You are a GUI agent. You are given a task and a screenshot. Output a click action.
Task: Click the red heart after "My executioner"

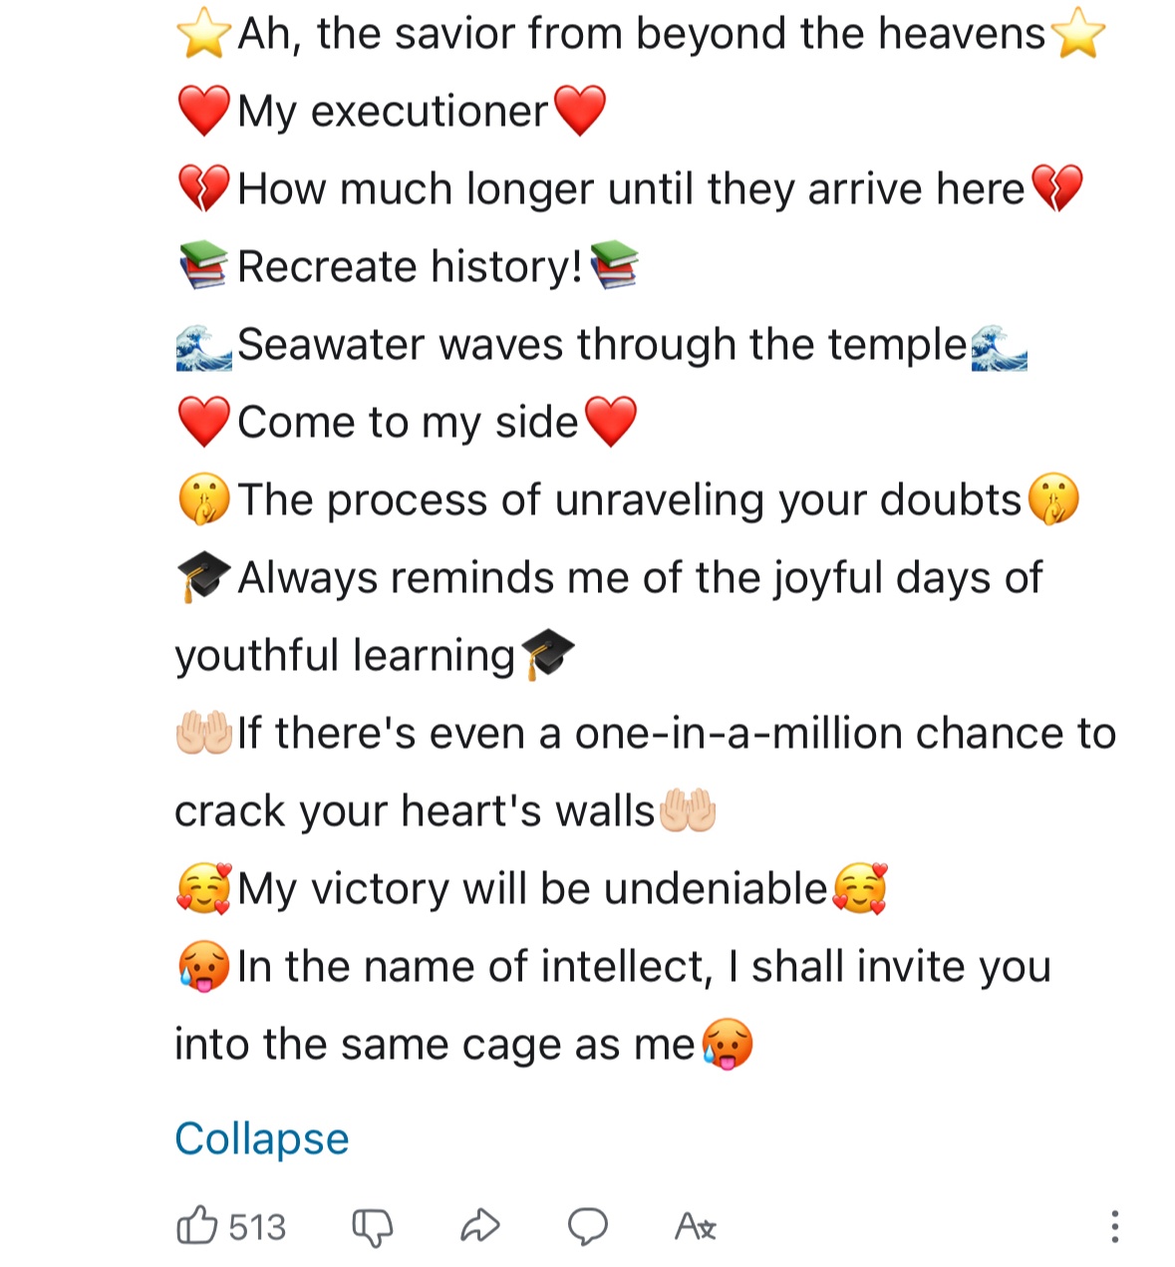[579, 111]
